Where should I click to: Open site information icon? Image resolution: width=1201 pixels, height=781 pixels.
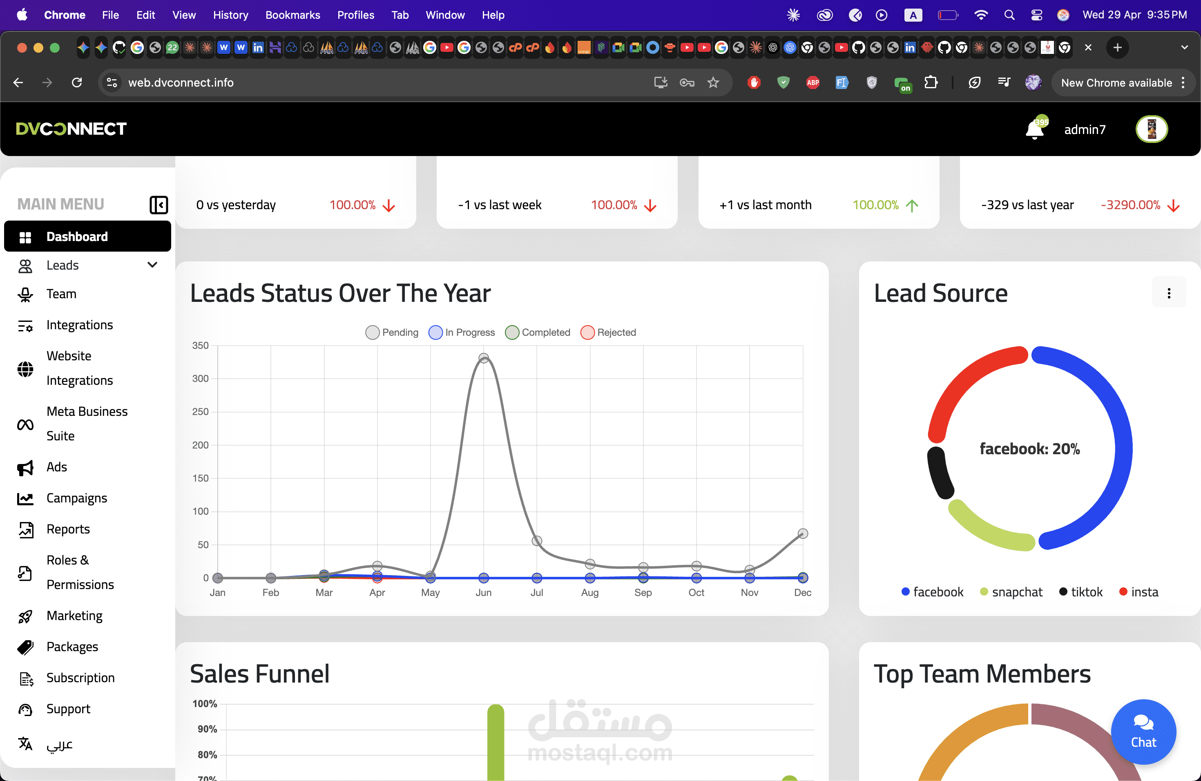(x=112, y=82)
